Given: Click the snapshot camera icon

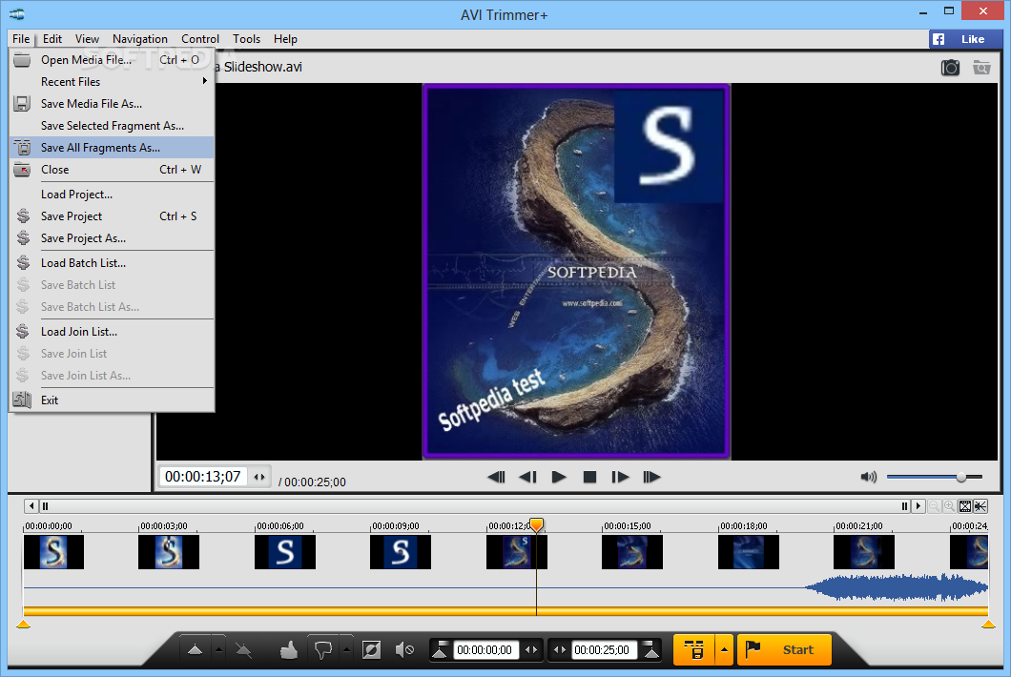Looking at the screenshot, I should [950, 67].
